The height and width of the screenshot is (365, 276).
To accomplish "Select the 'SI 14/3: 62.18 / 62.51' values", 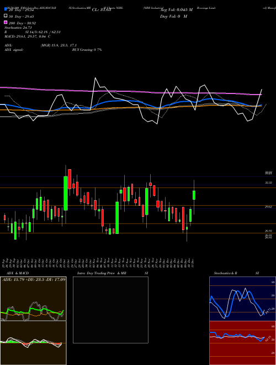I will [43, 32].
